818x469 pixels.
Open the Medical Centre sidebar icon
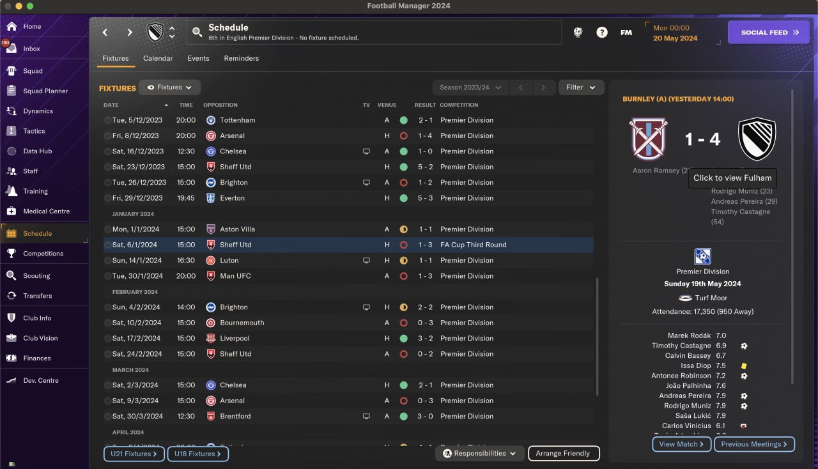[12, 211]
